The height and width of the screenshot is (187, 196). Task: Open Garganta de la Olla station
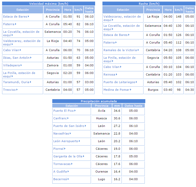tap(68, 156)
